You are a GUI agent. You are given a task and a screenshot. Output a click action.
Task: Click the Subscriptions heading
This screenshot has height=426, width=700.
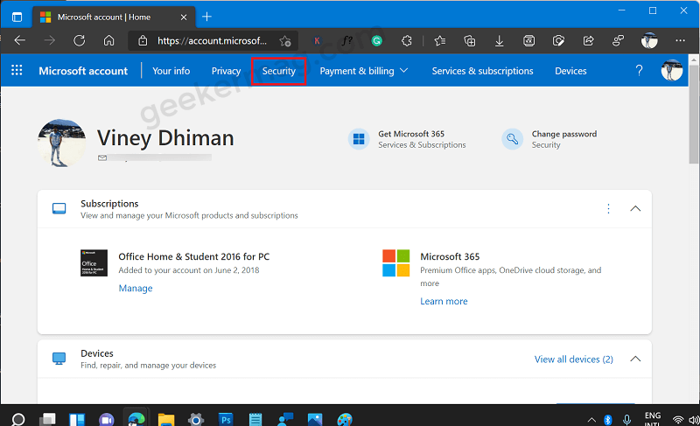tap(109, 204)
